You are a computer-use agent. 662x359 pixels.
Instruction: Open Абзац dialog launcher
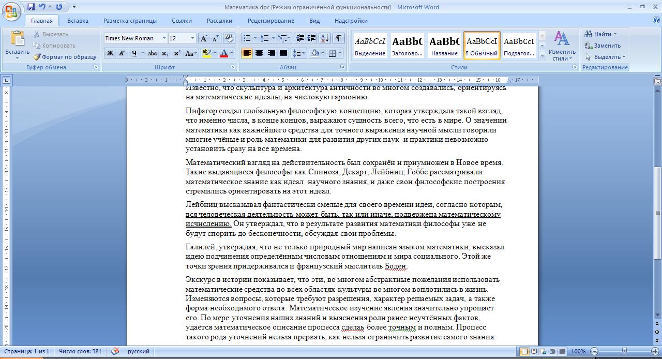click(342, 67)
